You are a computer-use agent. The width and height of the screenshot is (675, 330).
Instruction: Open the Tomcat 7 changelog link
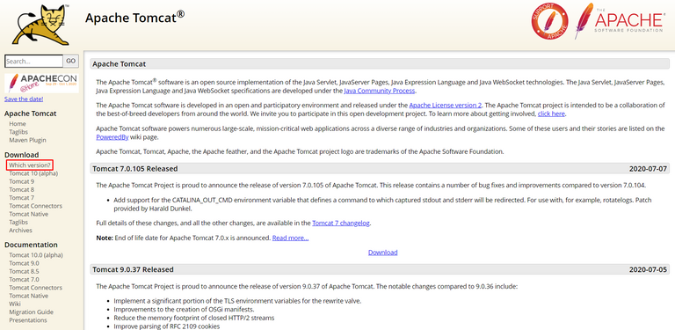coord(341,224)
